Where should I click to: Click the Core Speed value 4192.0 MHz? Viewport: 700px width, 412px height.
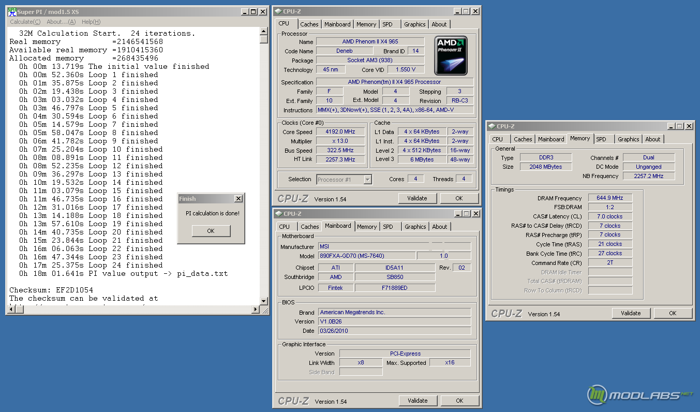[x=340, y=132]
